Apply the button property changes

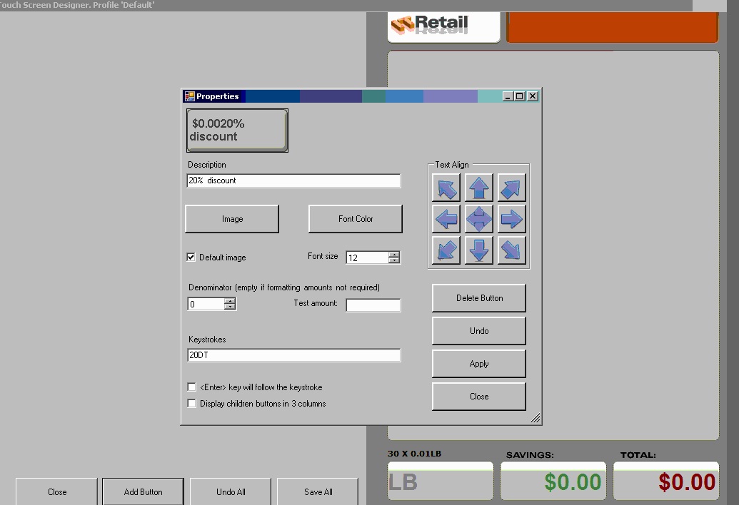pos(479,363)
